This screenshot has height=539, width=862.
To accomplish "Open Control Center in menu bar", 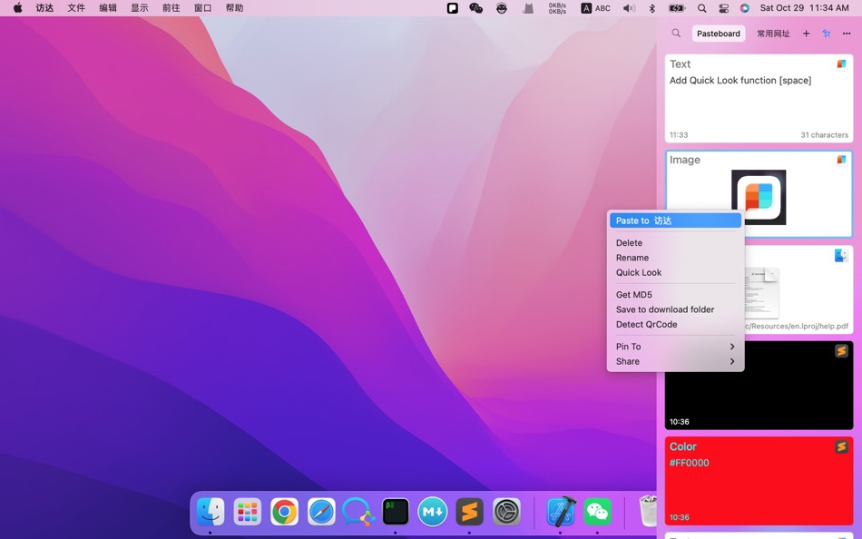I will (x=723, y=8).
